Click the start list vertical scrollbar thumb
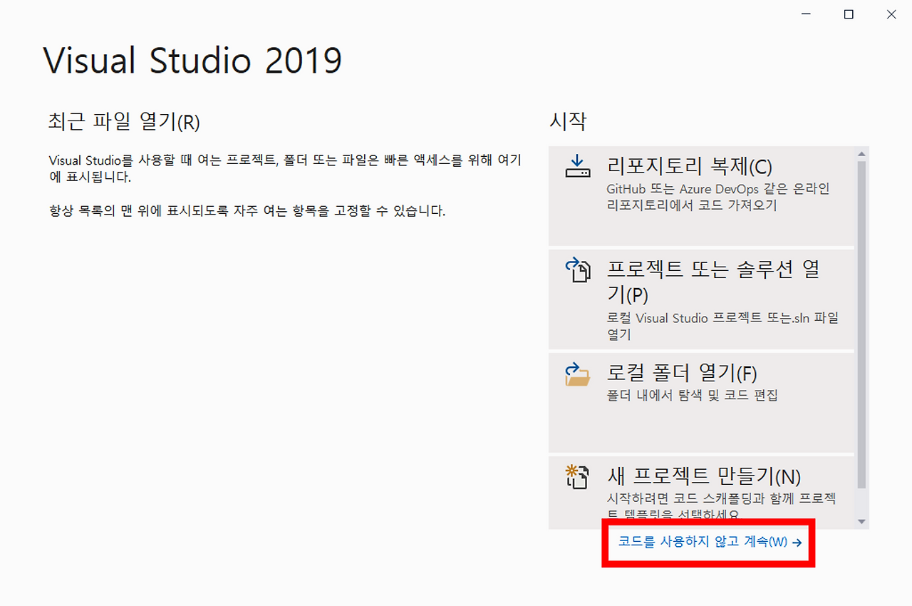 coord(862,324)
